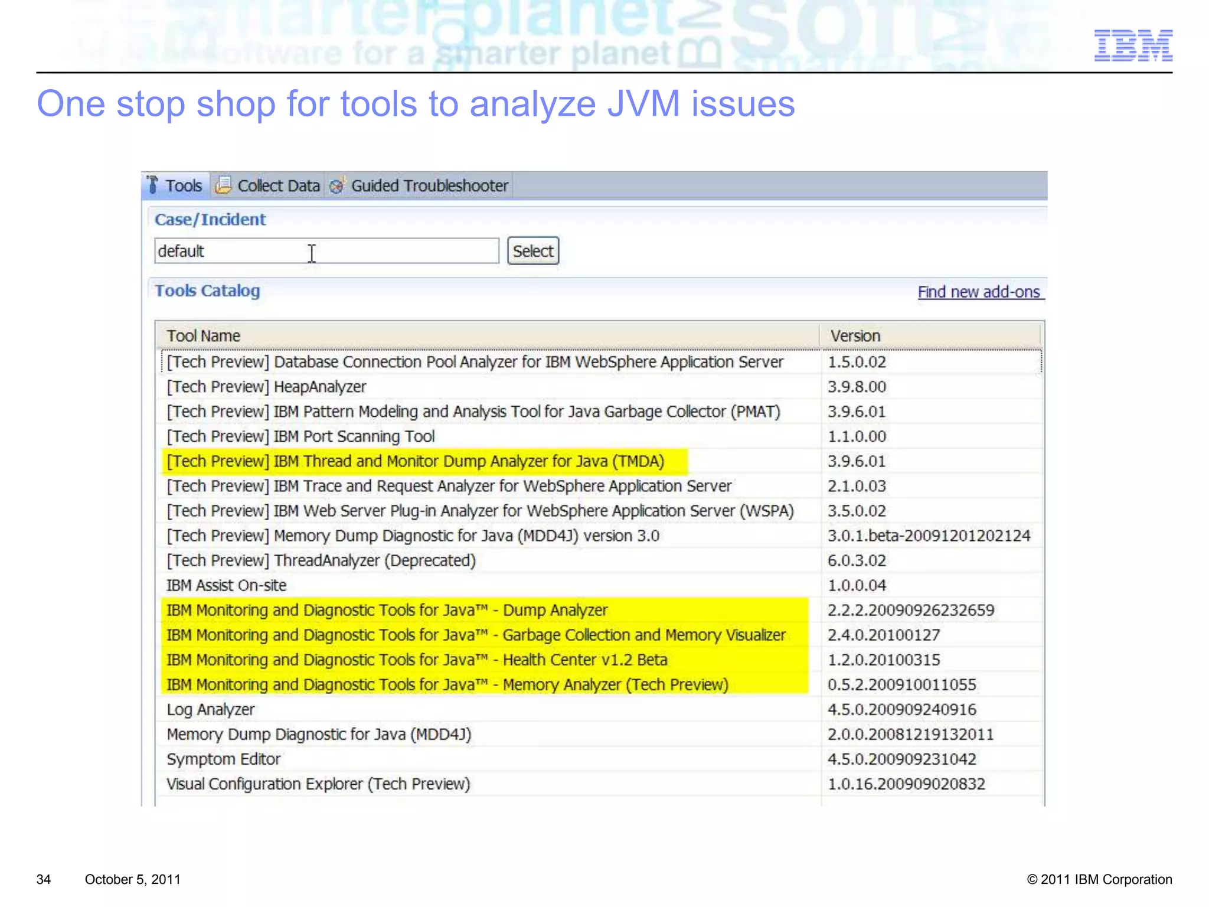This screenshot has width=1209, height=907.
Task: Click the Case/Incident field containing default
Action: 326,251
